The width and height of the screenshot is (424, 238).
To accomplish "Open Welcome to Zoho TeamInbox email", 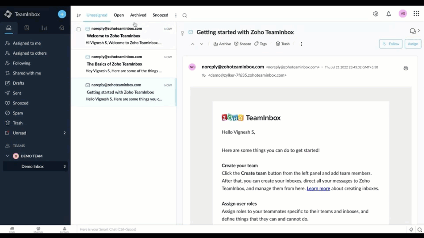I will [x=123, y=36].
